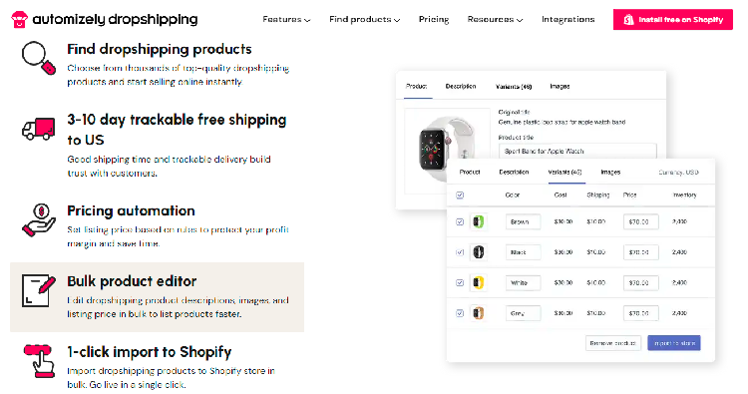The height and width of the screenshot is (394, 748).
Task: Uncheck the Brown variant checkbox
Action: (460, 221)
